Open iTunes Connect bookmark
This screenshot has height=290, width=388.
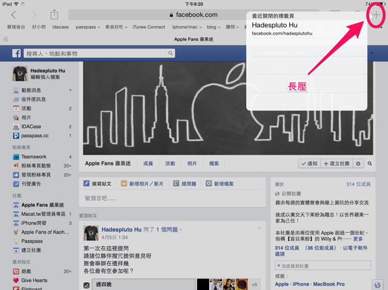[149, 27]
